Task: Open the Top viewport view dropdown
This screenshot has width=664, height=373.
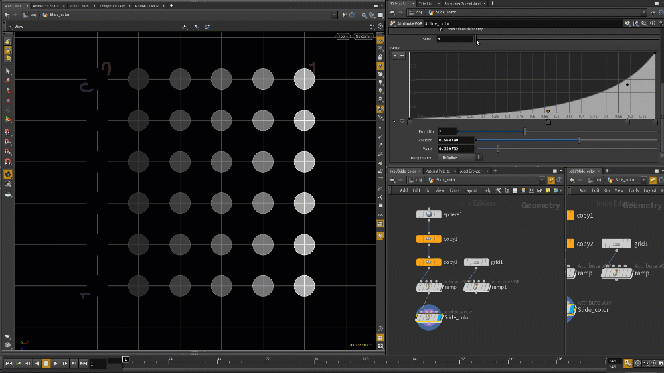Action: (343, 37)
